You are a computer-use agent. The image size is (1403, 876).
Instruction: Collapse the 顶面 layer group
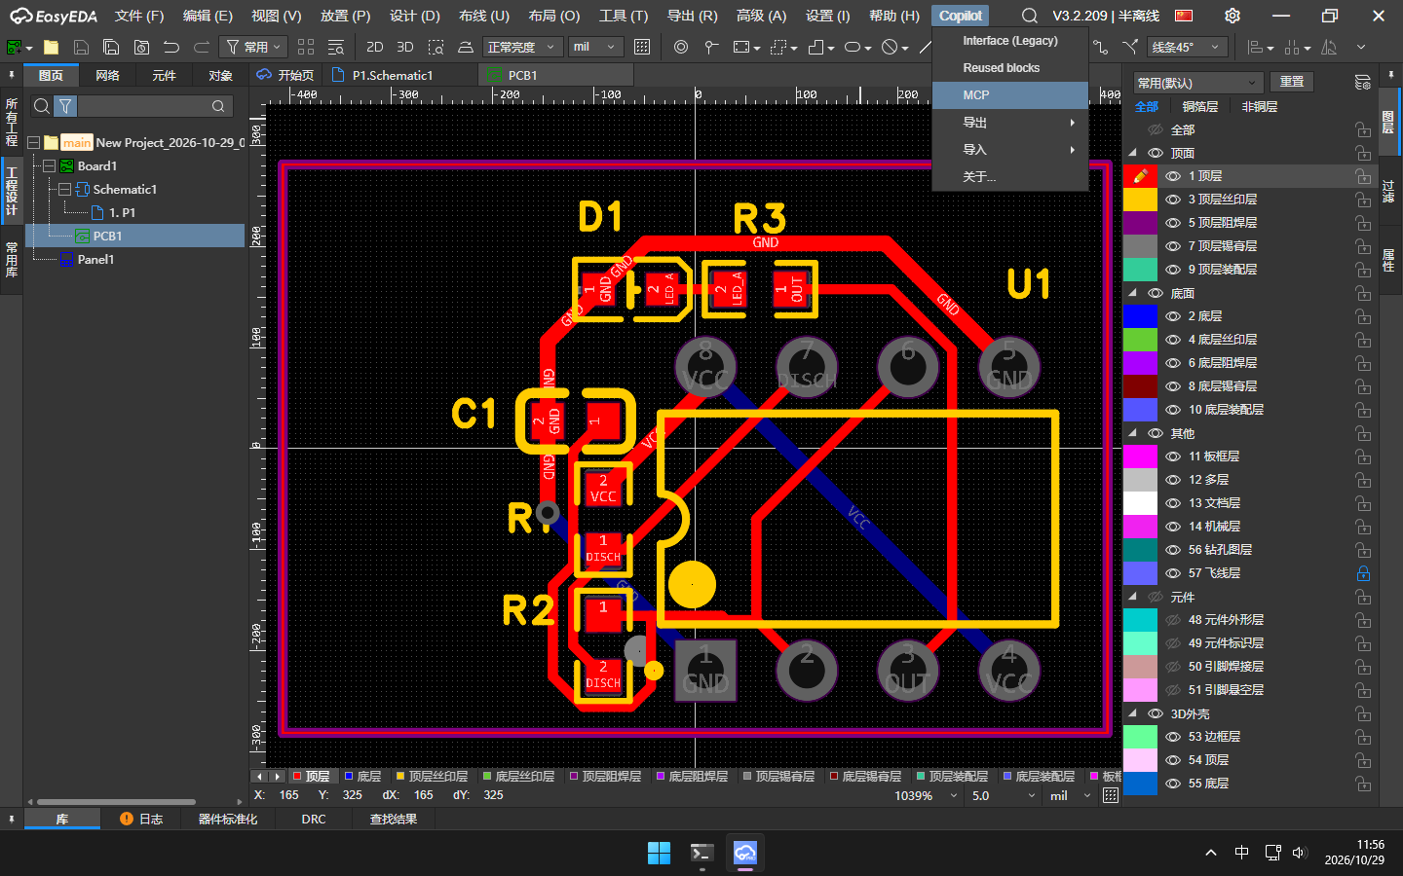(1133, 153)
